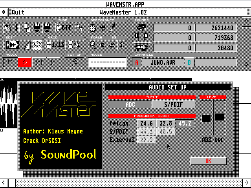
Task: Click the music note SET UP icon
Action: coord(75,62)
